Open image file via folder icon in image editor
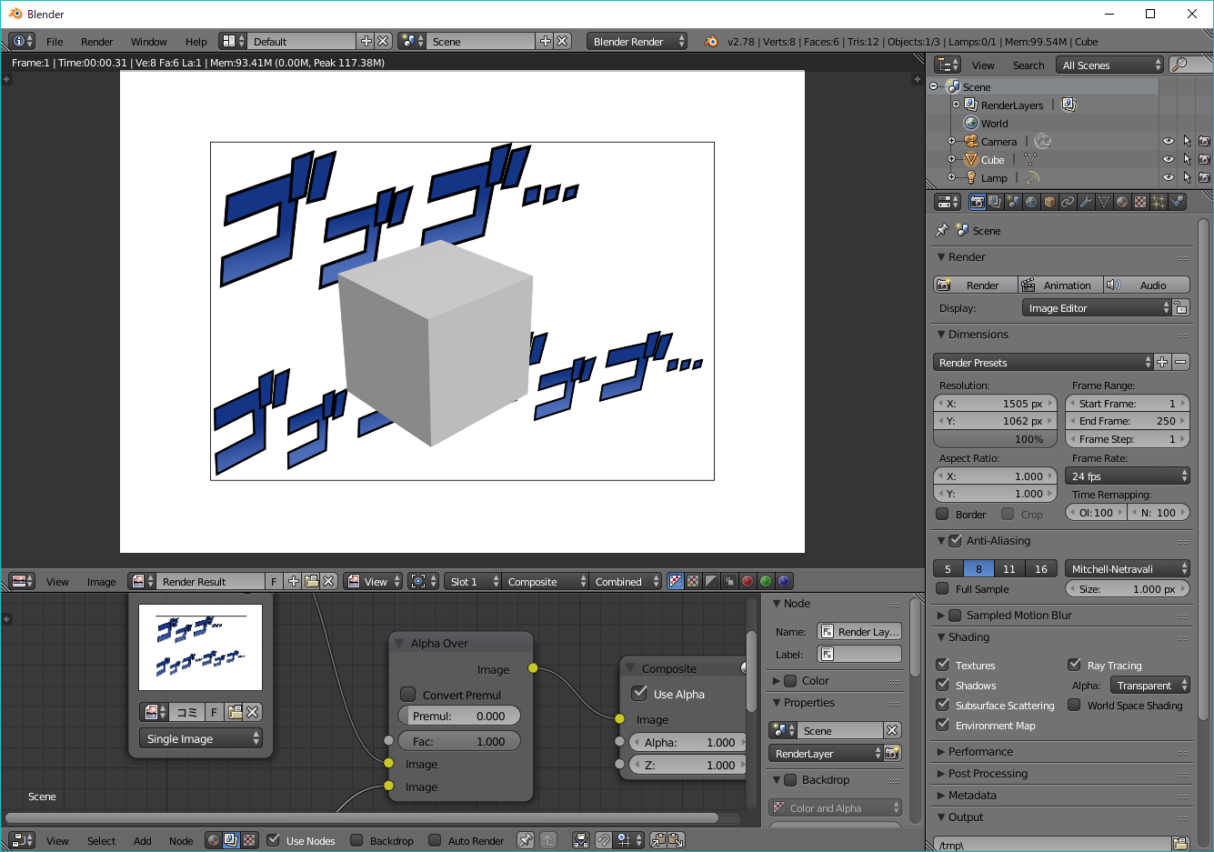The height and width of the screenshot is (852, 1214). [x=311, y=581]
